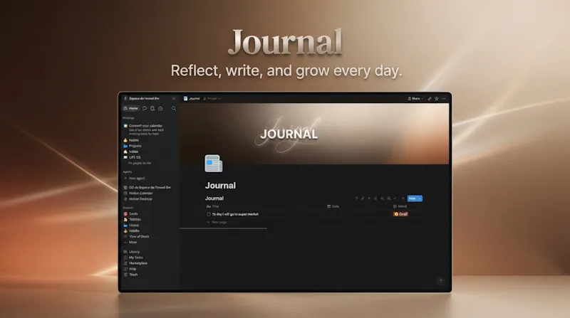The width and height of the screenshot is (570, 318).
Task: Click the new page compose icon in sidebar
Action: click(152, 108)
